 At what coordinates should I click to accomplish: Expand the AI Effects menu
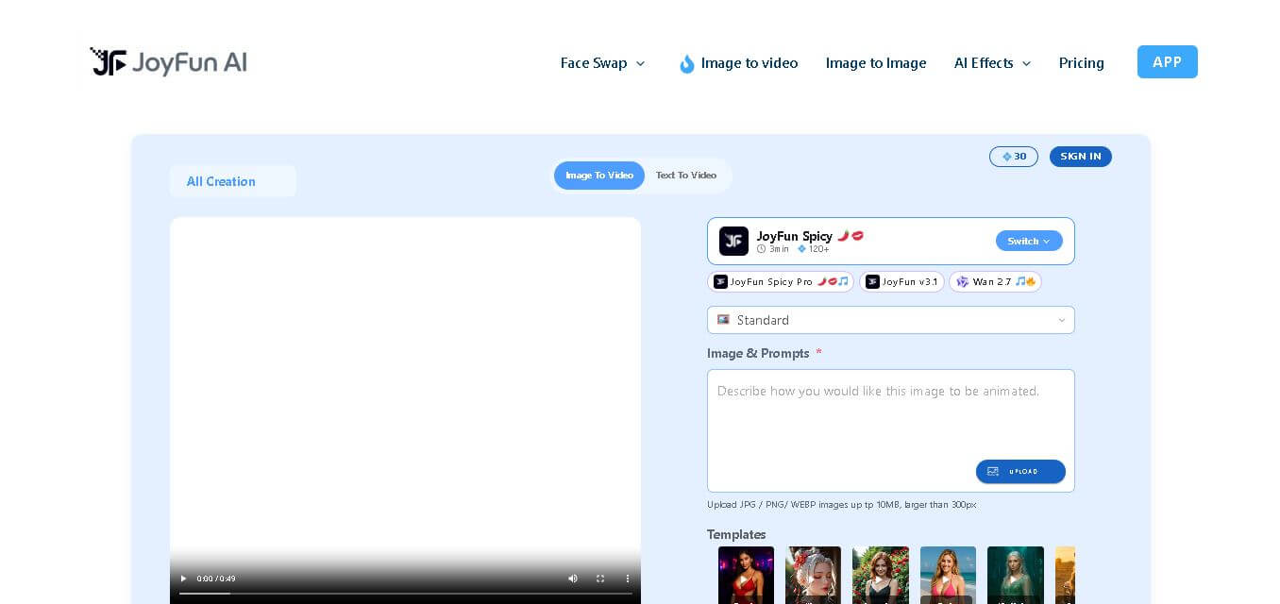click(x=992, y=63)
